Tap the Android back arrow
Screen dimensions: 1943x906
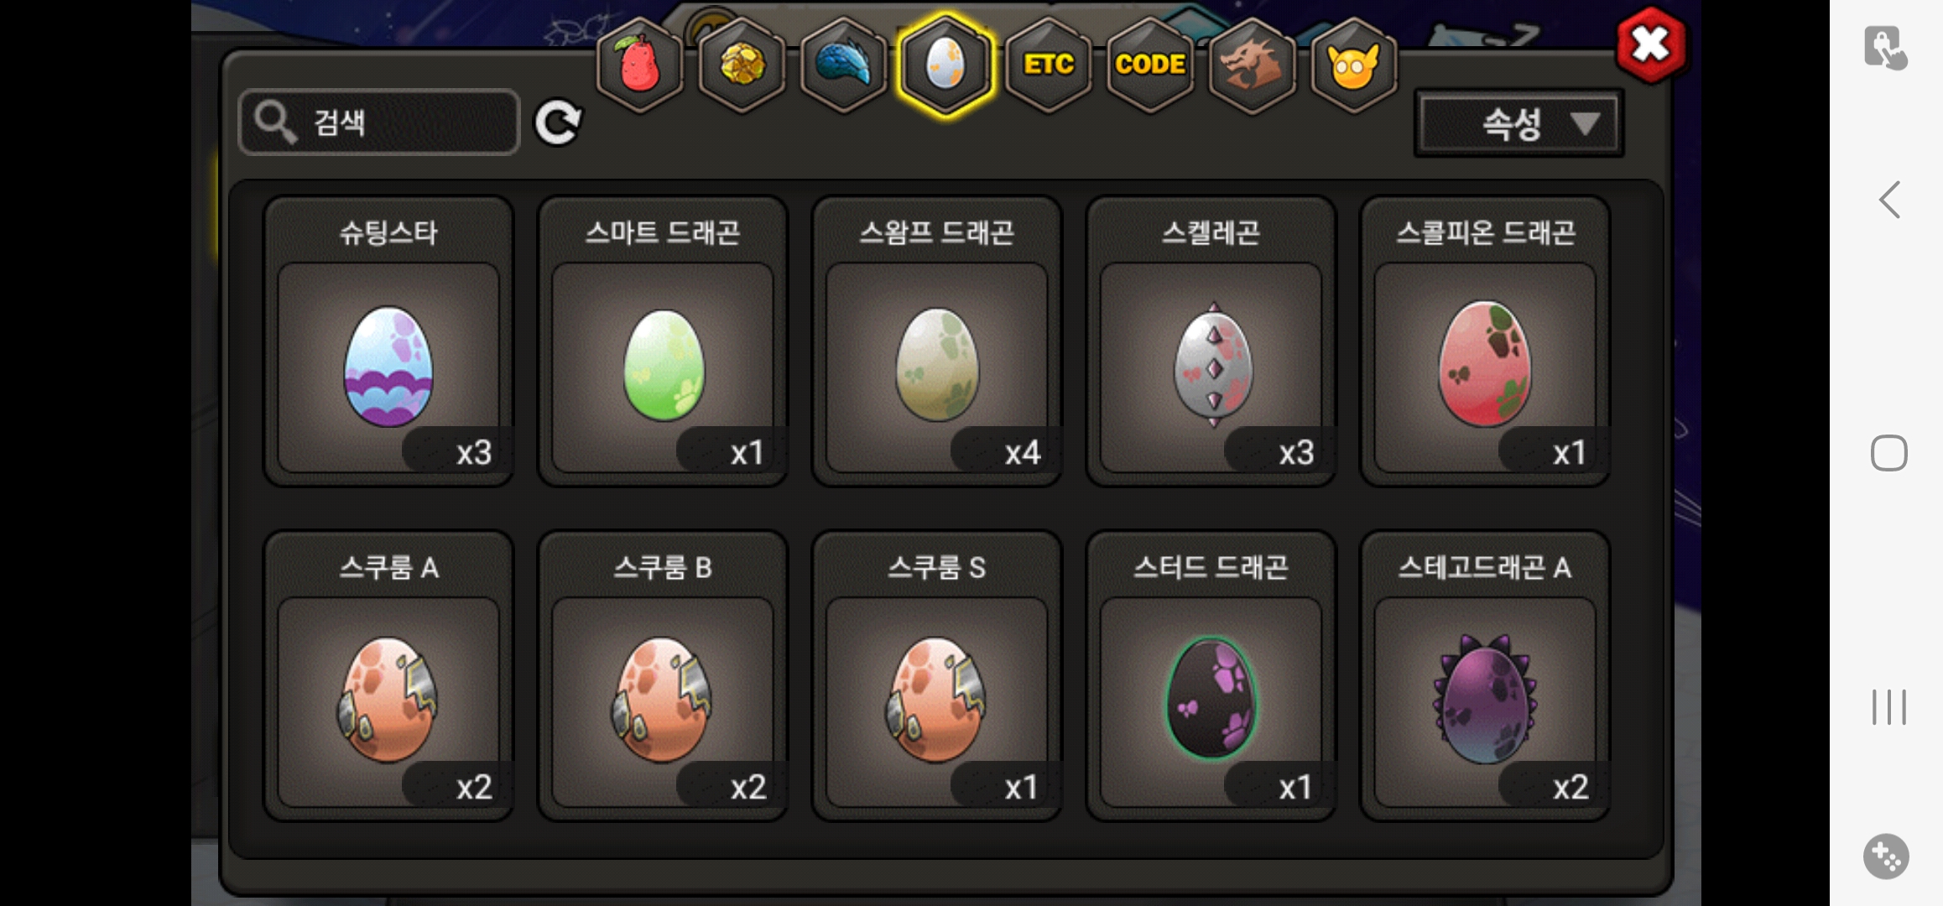point(1889,200)
